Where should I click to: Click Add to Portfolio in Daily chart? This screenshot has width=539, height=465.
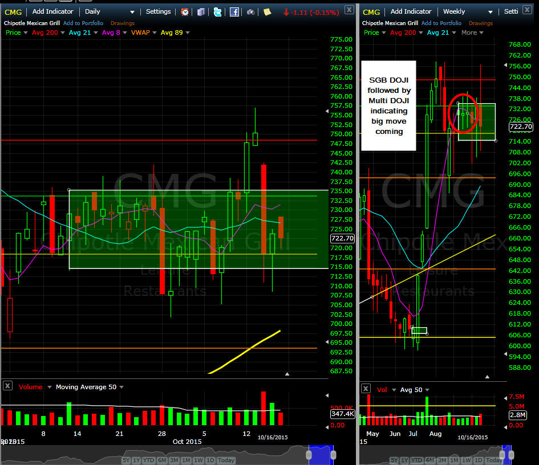click(83, 23)
